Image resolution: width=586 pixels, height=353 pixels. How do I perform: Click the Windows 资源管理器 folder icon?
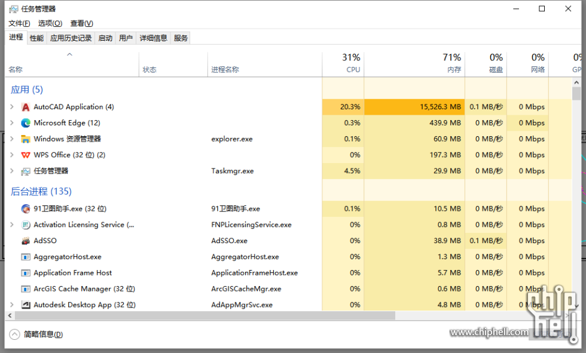point(25,139)
